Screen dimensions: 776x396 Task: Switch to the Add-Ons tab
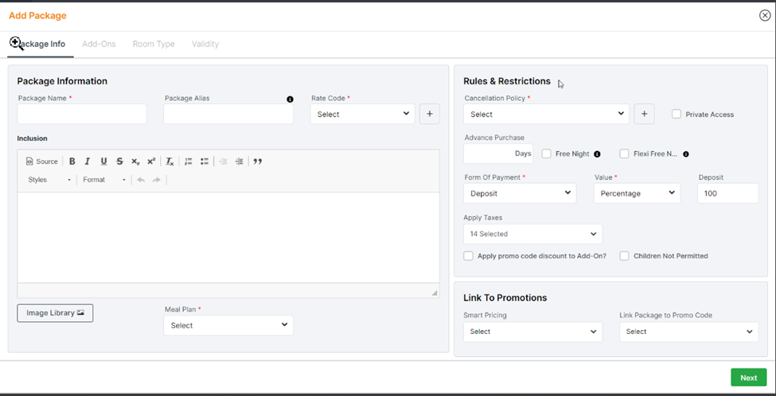point(99,44)
